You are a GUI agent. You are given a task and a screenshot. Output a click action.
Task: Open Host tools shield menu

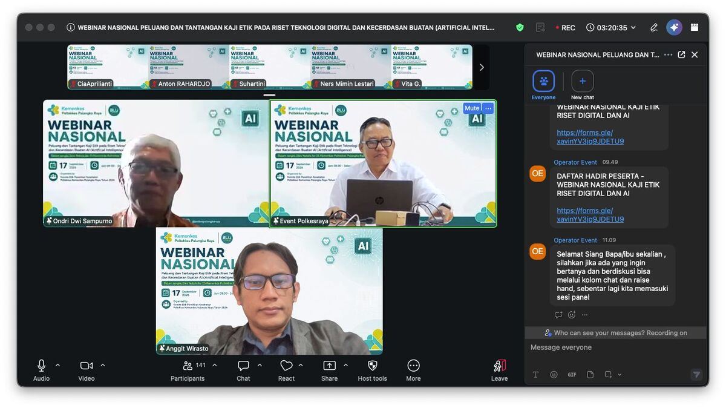(x=373, y=370)
